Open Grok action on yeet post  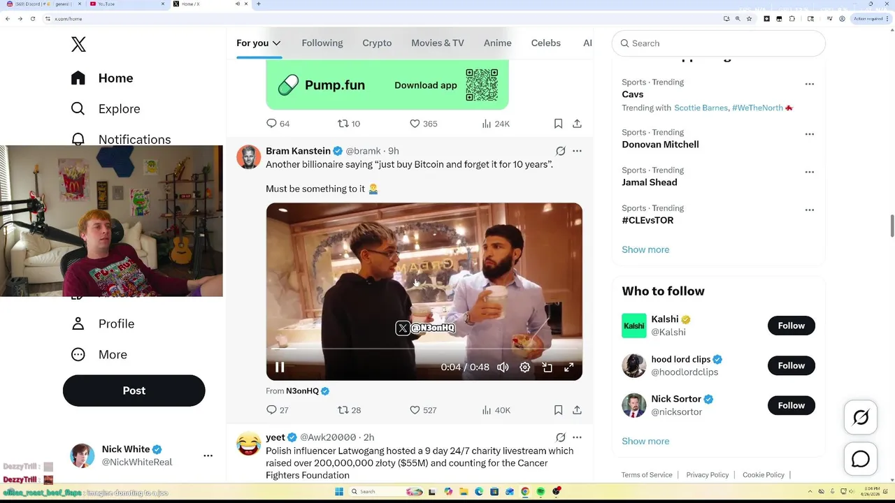point(560,437)
